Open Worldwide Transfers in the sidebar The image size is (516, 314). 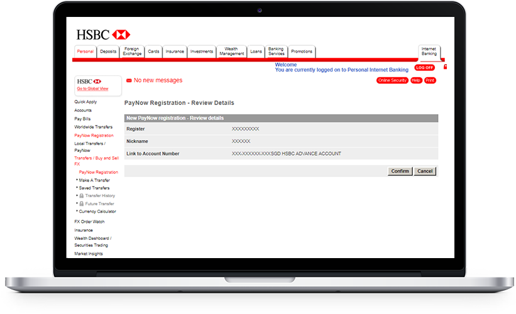click(x=94, y=127)
